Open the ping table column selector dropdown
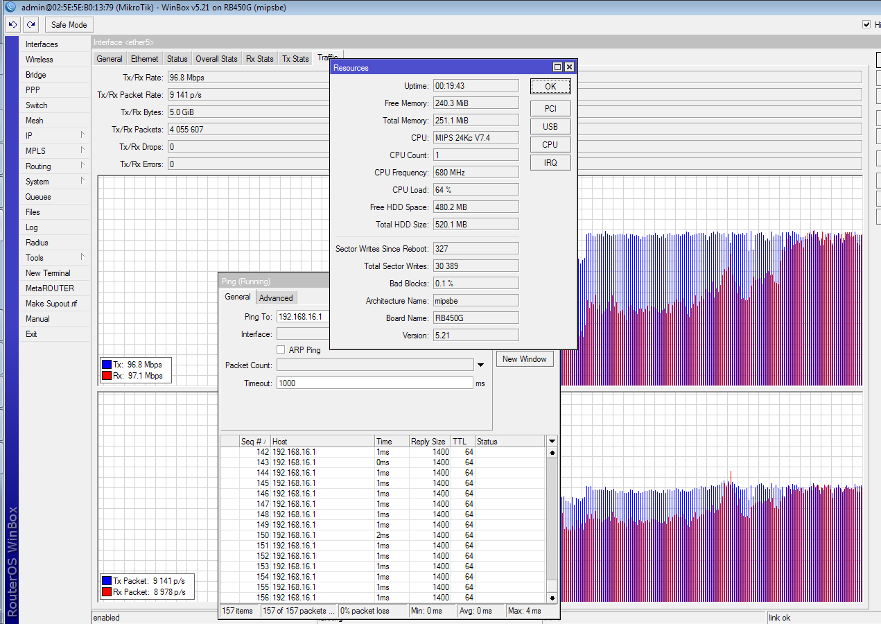Viewport: 881px width, 624px height. pos(552,441)
